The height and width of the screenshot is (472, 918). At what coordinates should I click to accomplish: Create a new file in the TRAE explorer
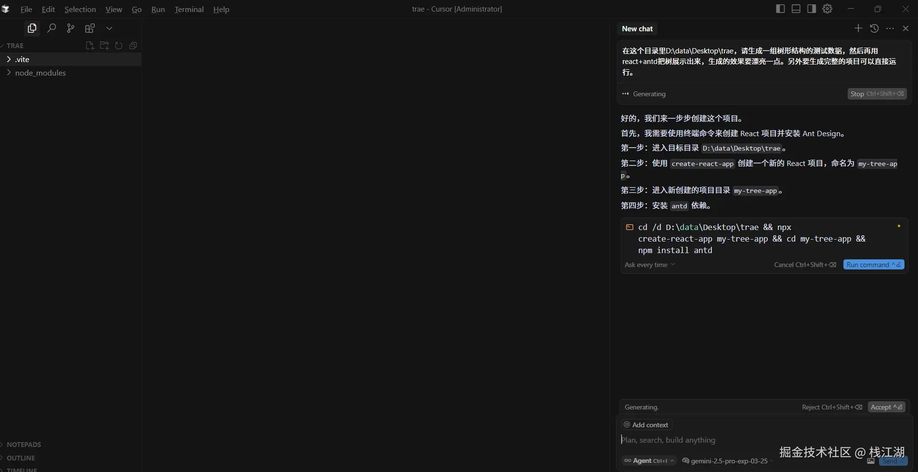(90, 46)
